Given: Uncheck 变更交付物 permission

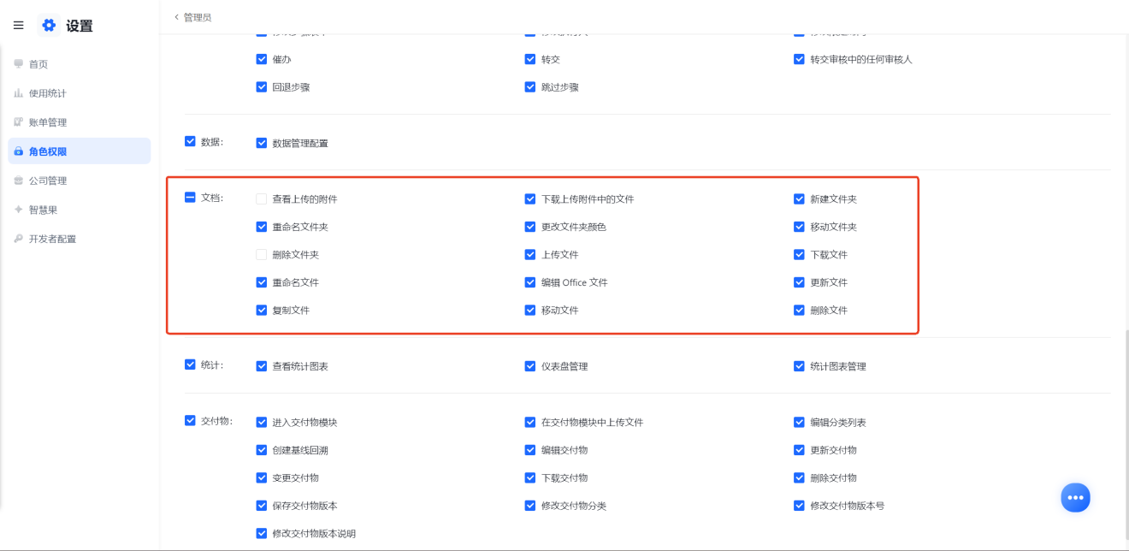Looking at the screenshot, I should coord(262,477).
